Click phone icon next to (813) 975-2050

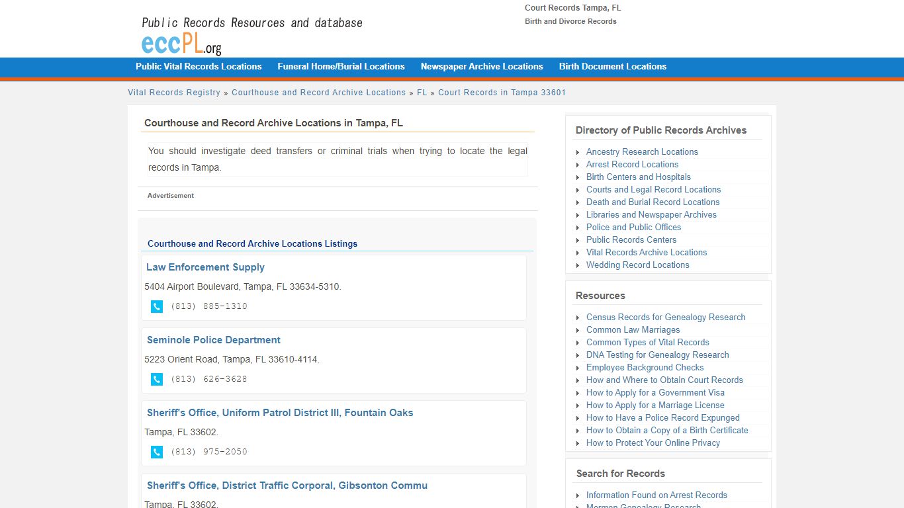pyautogui.click(x=157, y=452)
